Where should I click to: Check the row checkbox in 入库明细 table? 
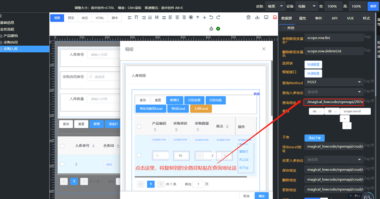click(x=139, y=156)
